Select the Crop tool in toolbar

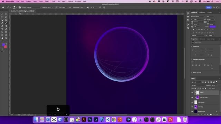coord(6,20)
